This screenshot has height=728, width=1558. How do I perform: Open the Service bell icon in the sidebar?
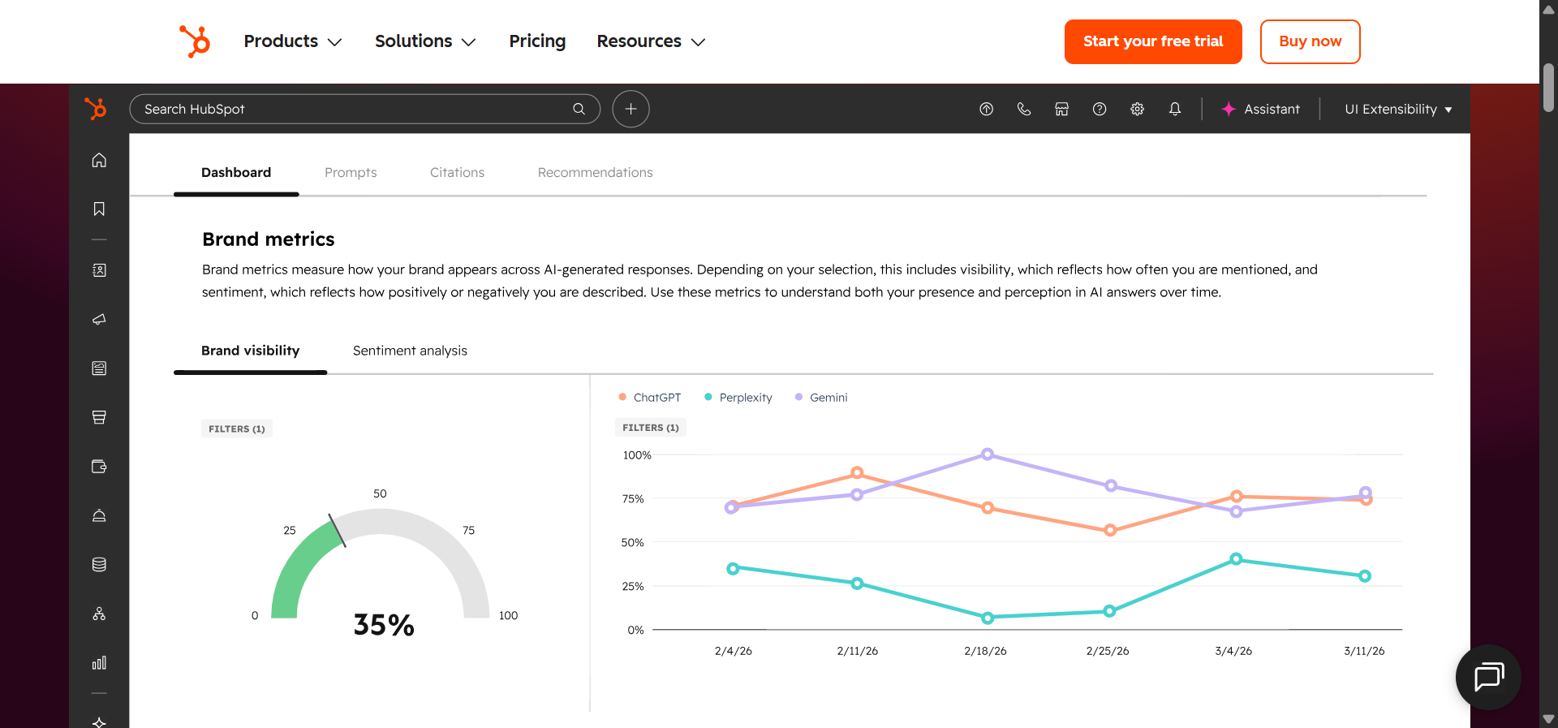pyautogui.click(x=99, y=515)
